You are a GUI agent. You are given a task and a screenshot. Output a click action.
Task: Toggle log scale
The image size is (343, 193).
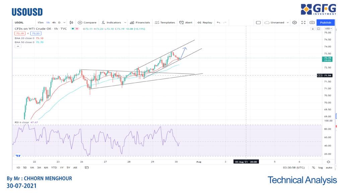point(321,168)
